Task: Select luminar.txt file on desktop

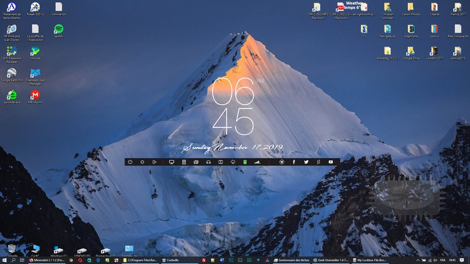Action: point(58,9)
